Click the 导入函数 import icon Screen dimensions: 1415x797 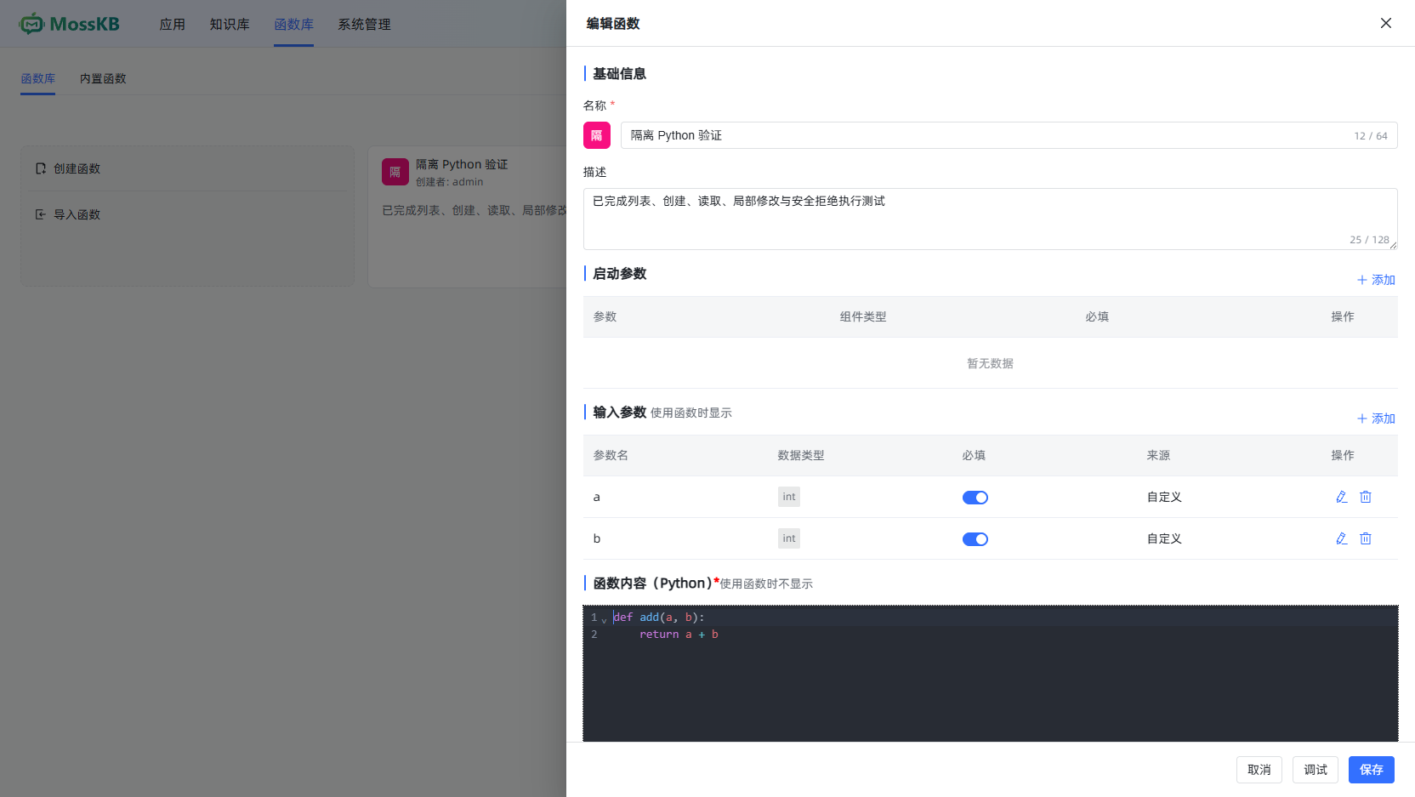(x=41, y=214)
